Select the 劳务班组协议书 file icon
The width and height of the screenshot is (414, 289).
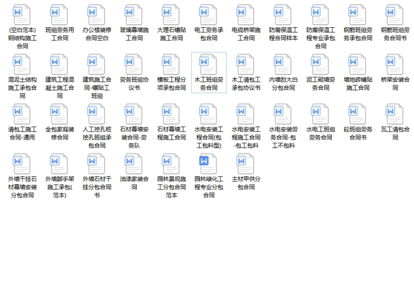pos(133,65)
